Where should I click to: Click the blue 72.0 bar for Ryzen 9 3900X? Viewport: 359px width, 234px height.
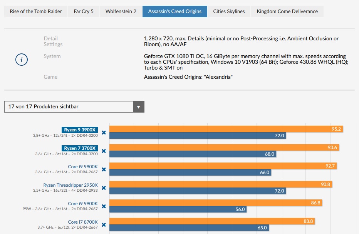[198, 136]
